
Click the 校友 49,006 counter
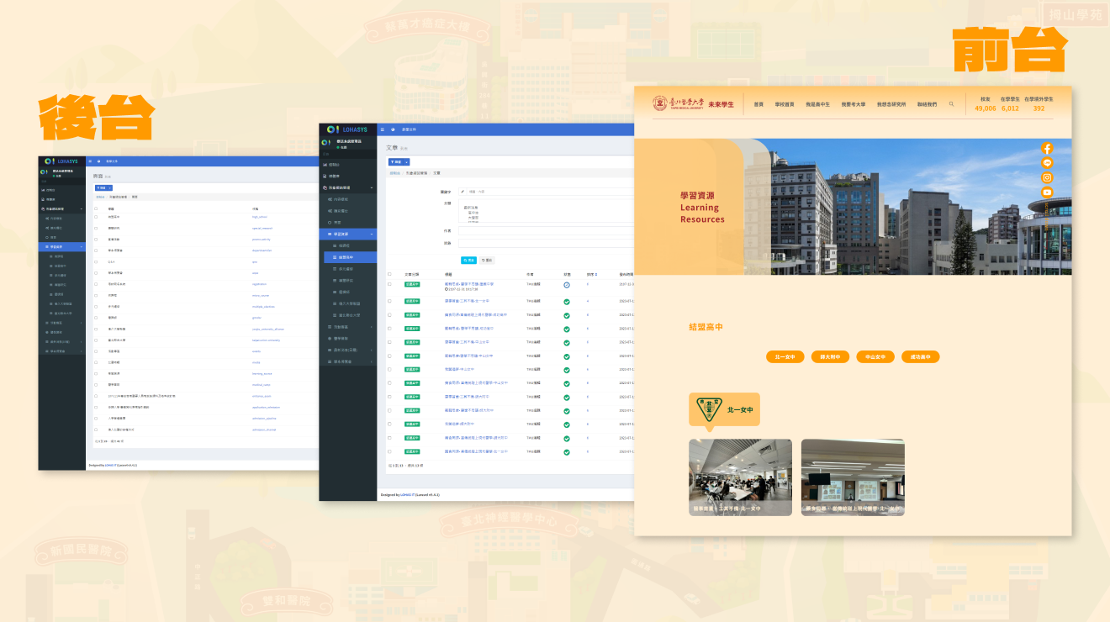coord(986,103)
